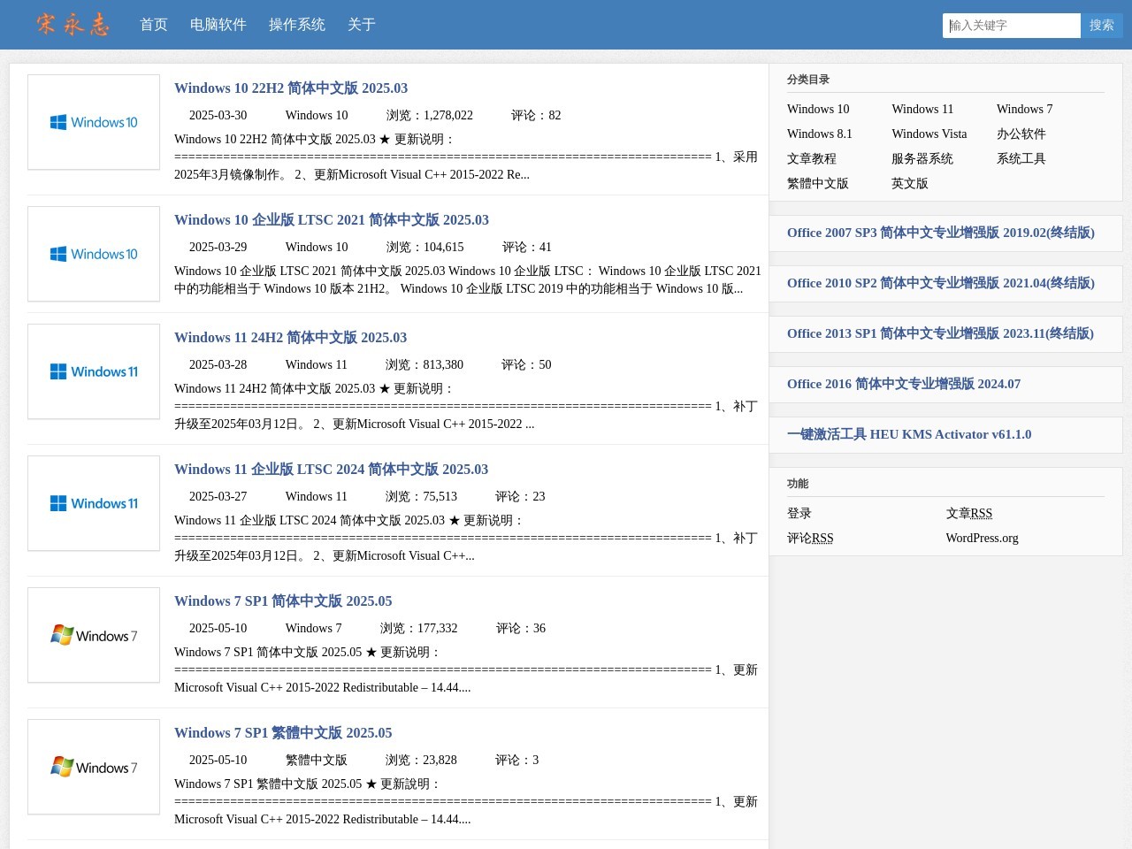Image resolution: width=1132 pixels, height=849 pixels.
Task: Click the 浏览：813,380 view count
Action: [x=424, y=365]
